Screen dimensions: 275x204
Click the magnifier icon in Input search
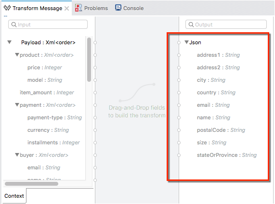(x=14, y=25)
